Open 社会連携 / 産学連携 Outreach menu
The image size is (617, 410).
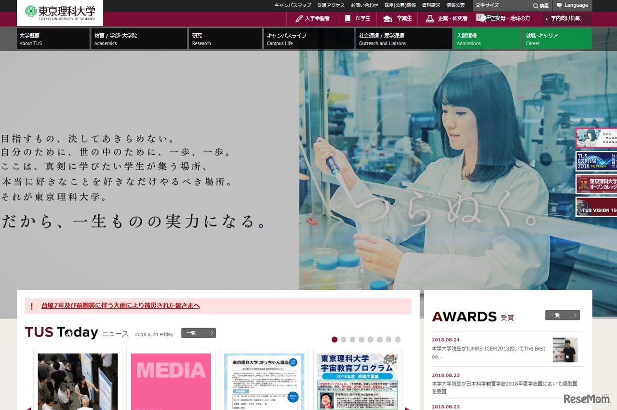[x=404, y=39]
